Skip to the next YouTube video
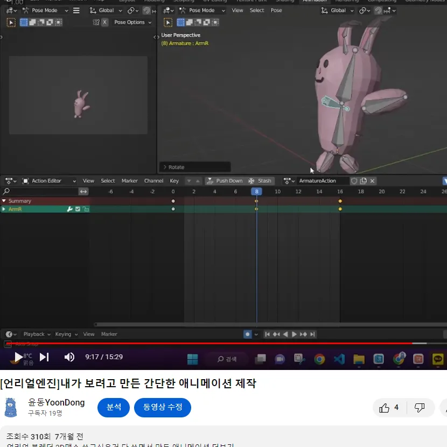 click(x=44, y=357)
